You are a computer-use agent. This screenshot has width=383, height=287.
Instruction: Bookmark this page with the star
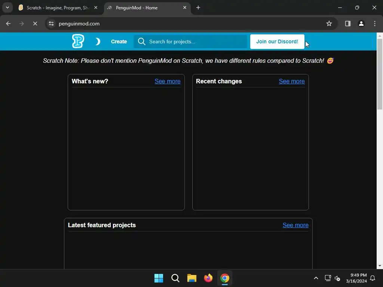[329, 24]
